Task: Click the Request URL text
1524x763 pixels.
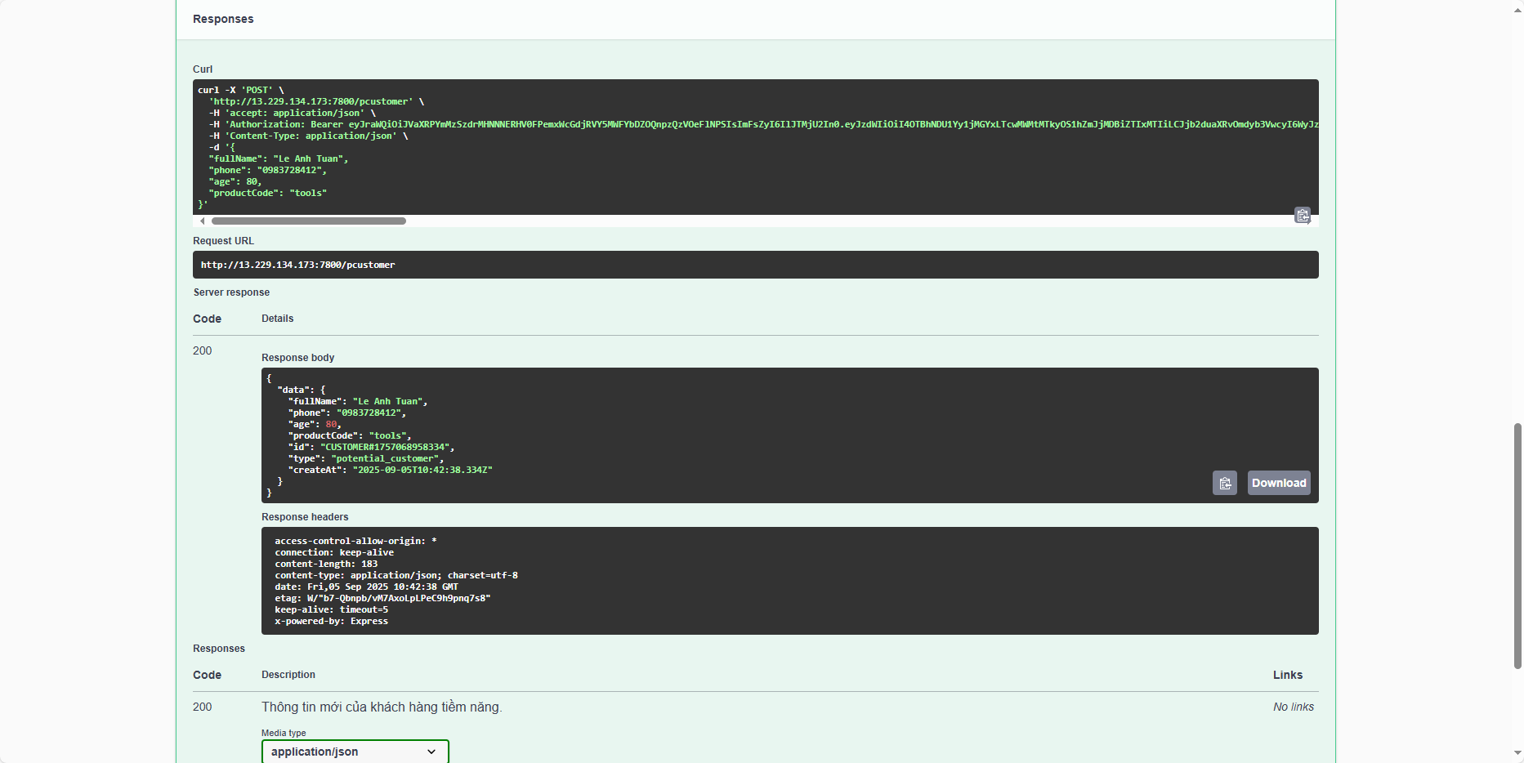Action: point(297,265)
